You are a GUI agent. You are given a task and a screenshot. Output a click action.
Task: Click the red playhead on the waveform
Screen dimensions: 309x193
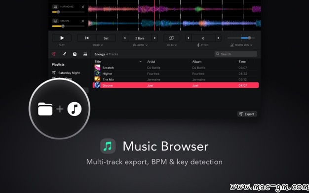pyautogui.click(x=154, y=15)
